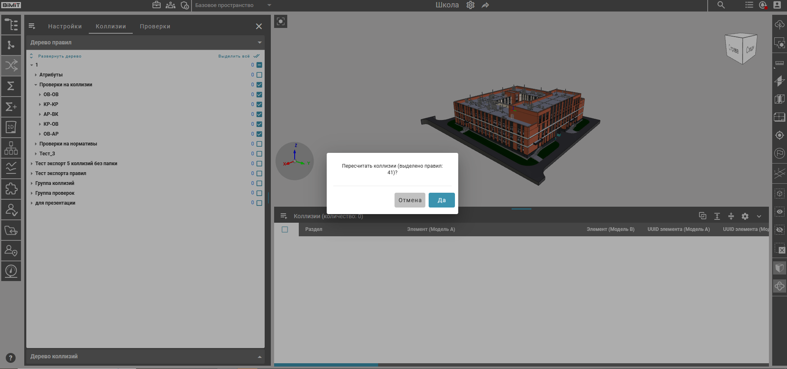Open collisions table settings gear
Image resolution: width=787 pixels, height=369 pixels.
click(x=745, y=216)
